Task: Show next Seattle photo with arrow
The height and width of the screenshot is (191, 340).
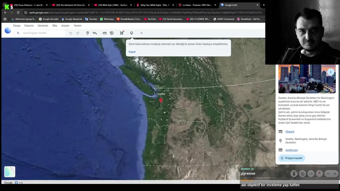Action: pos(330,72)
